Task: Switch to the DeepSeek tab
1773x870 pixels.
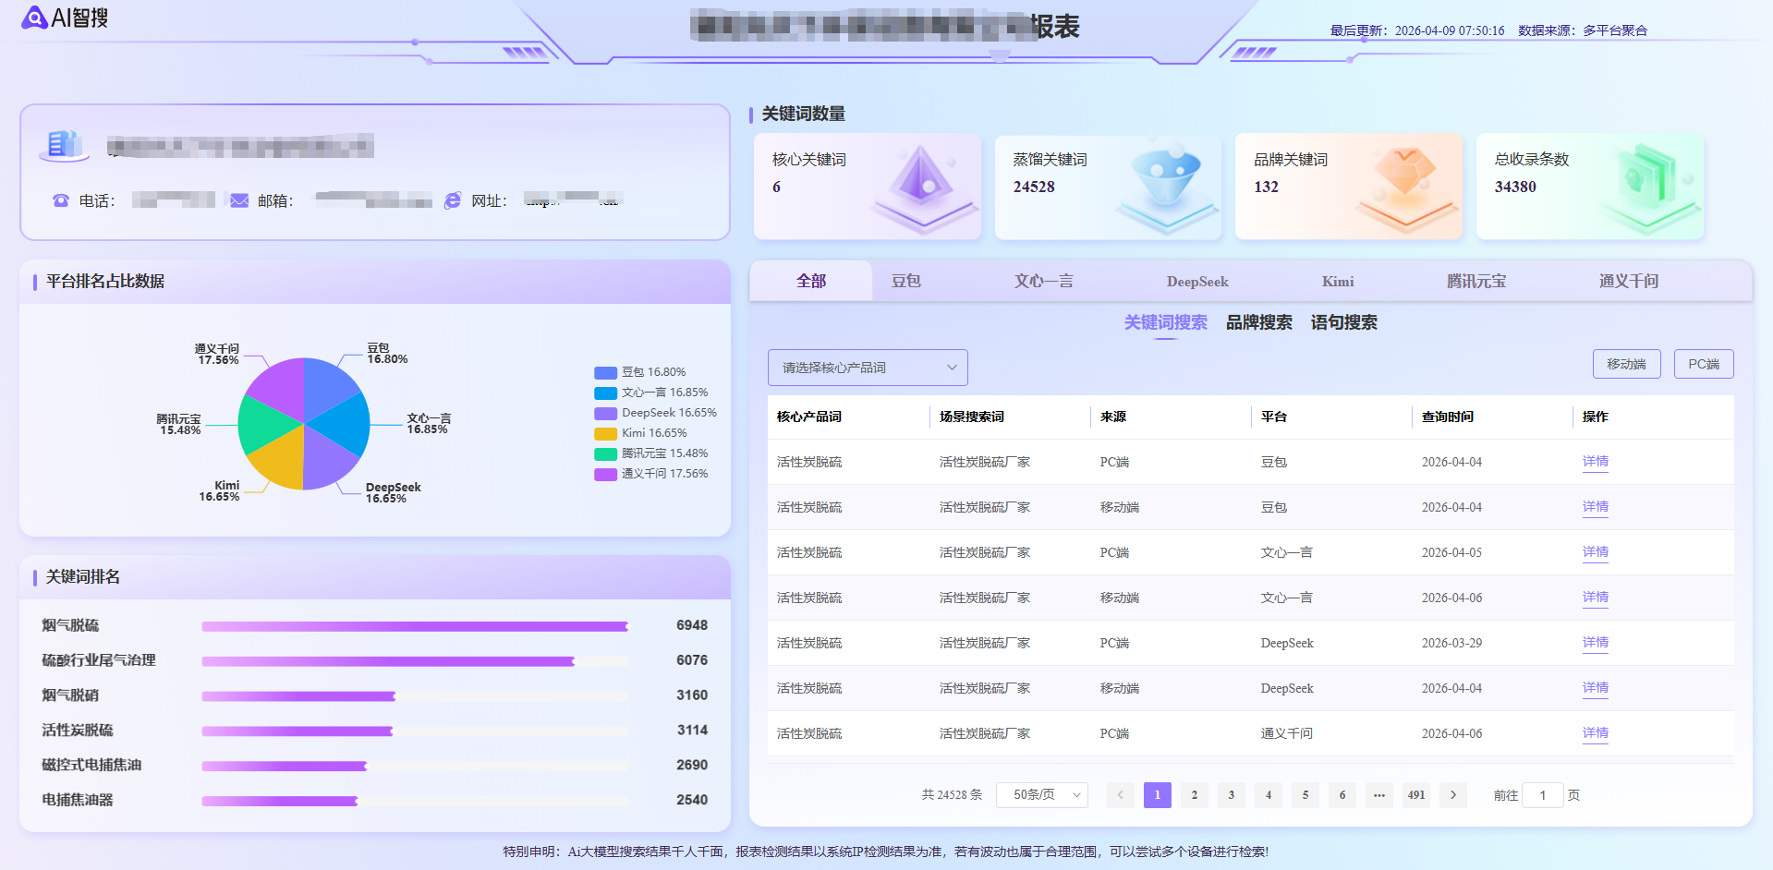Action: [x=1197, y=282]
